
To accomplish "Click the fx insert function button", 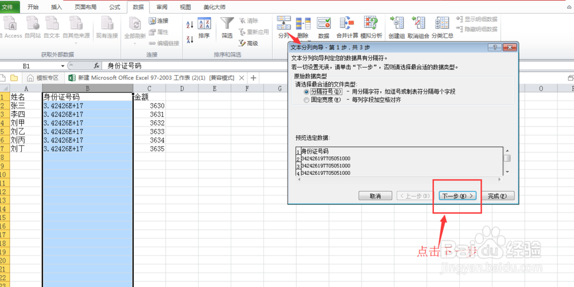I will coord(96,66).
